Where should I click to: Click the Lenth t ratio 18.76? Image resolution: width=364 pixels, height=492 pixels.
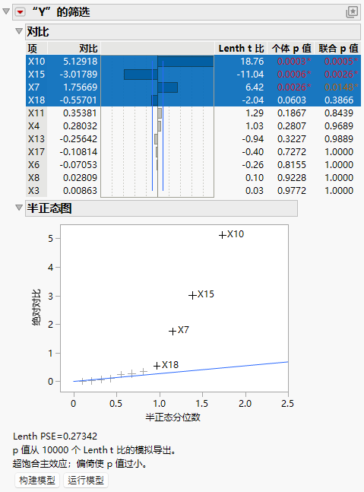click(252, 61)
